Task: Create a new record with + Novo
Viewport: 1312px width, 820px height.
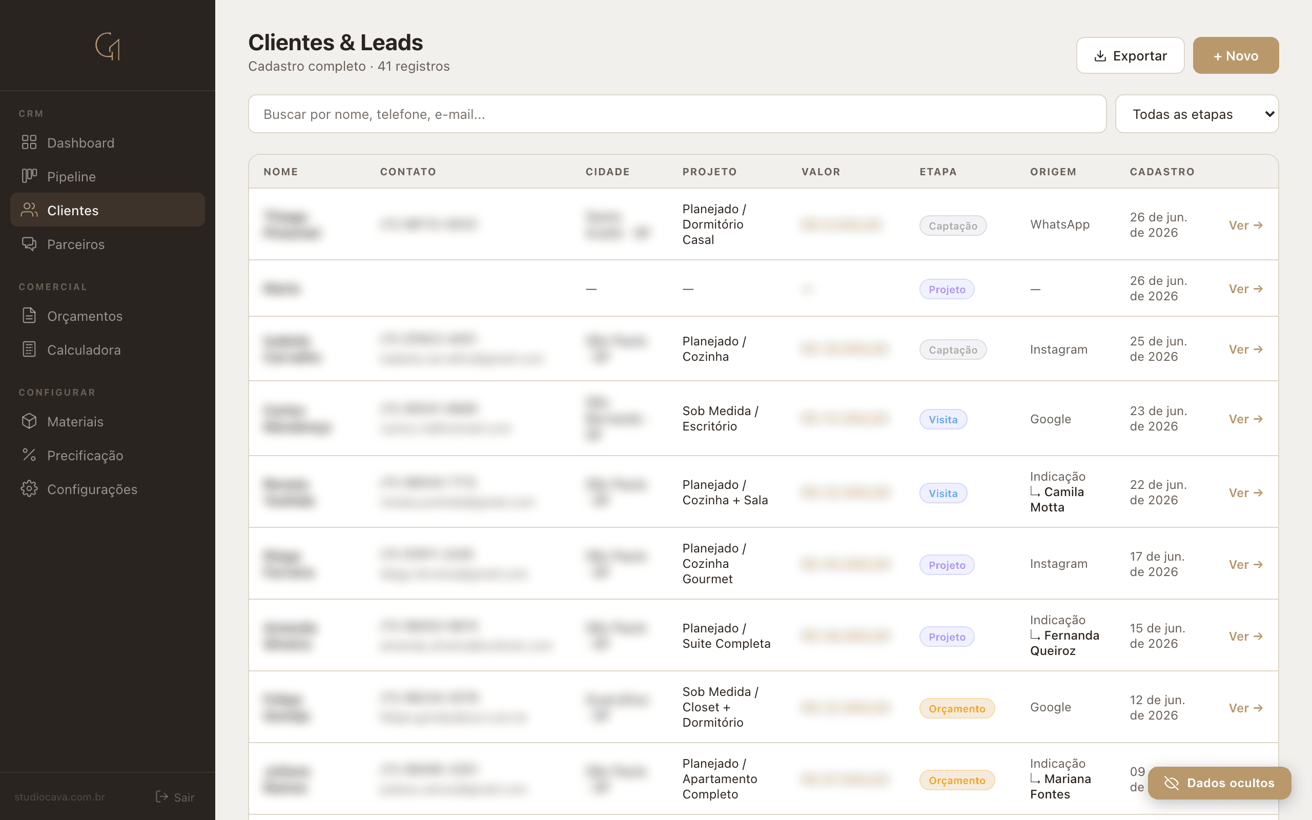Action: 1236,55
